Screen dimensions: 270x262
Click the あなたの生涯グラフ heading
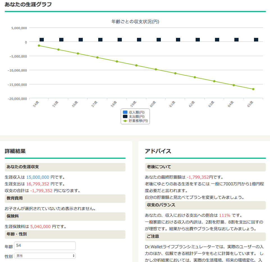pos(28,4)
